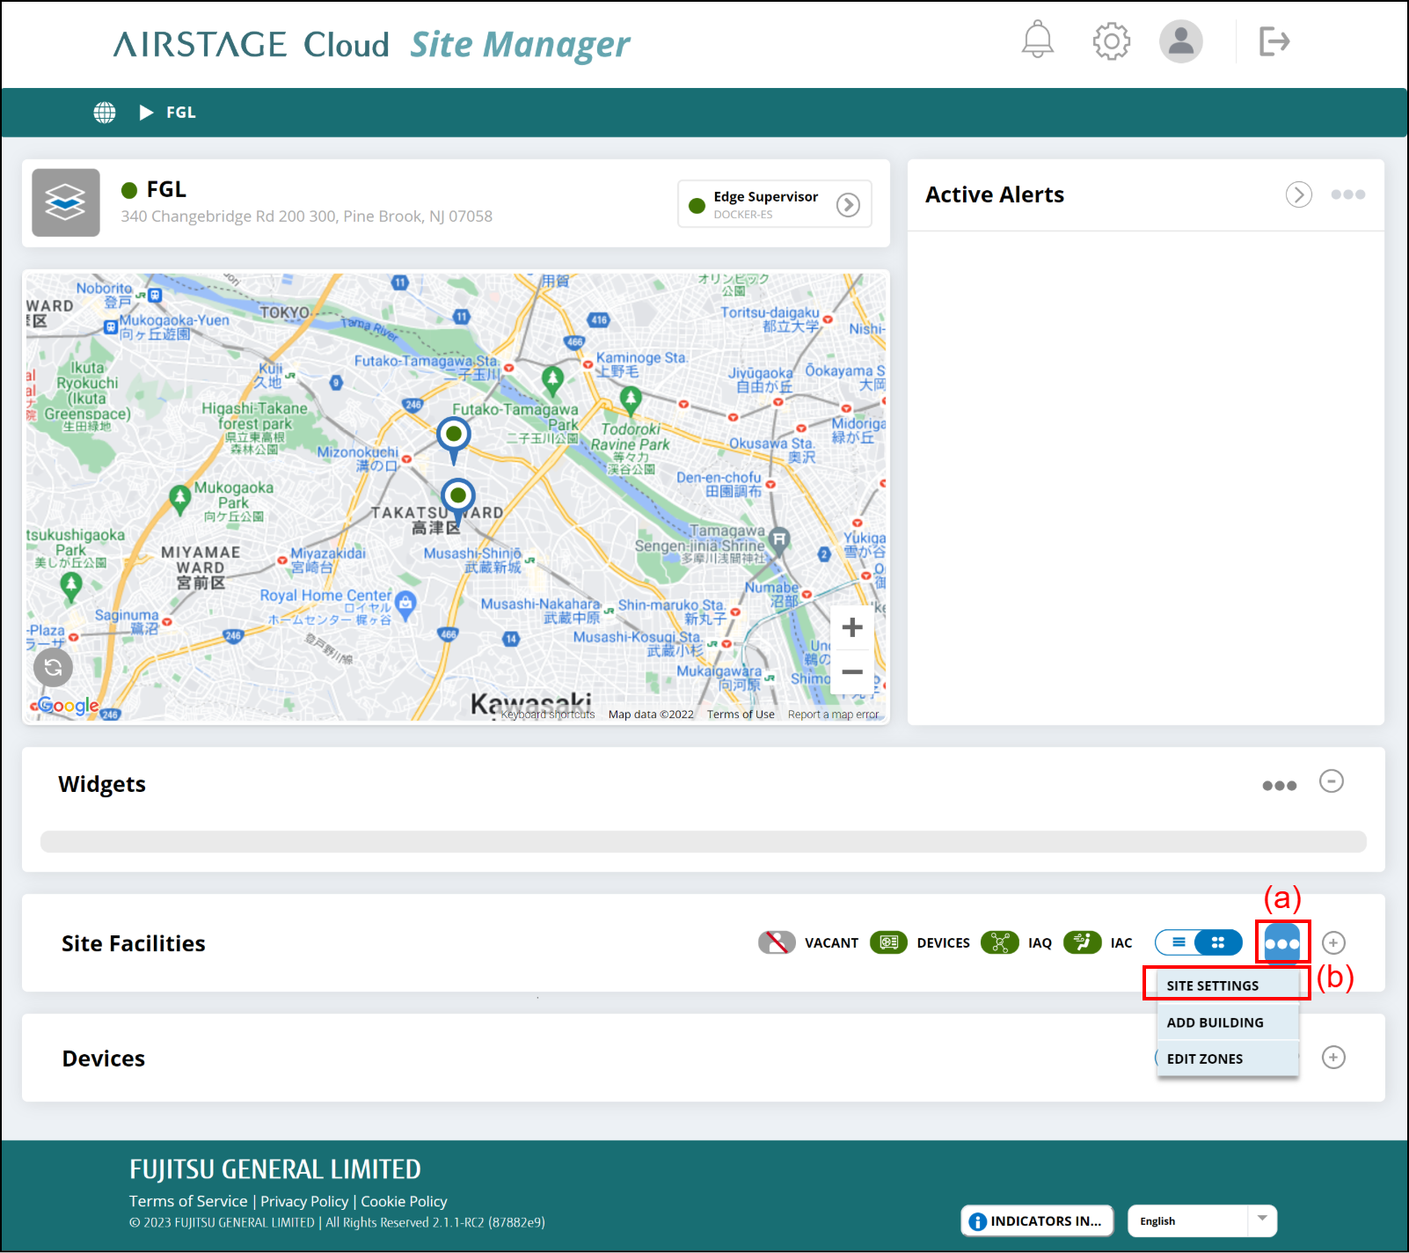Expand the Devices section
This screenshot has height=1253, width=1409.
pos(1333,1057)
